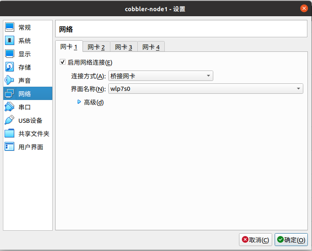The image size is (312, 251).
Task: Click the Storage (存储) disk icon
Action: pos(10,67)
